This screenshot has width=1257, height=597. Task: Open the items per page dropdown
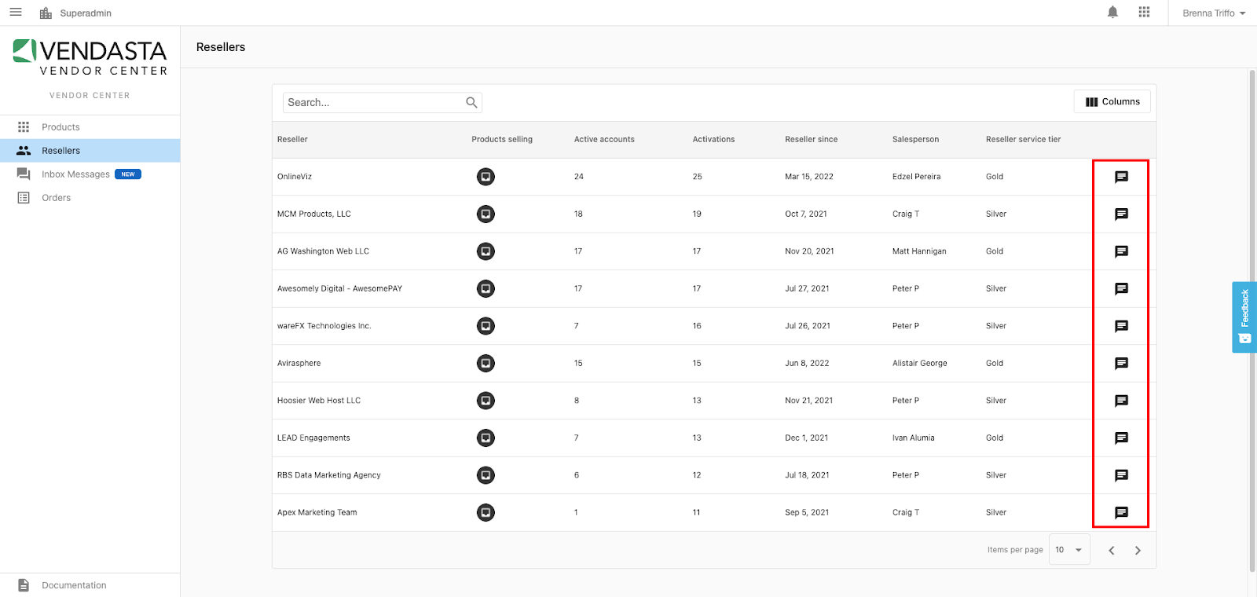(1069, 550)
